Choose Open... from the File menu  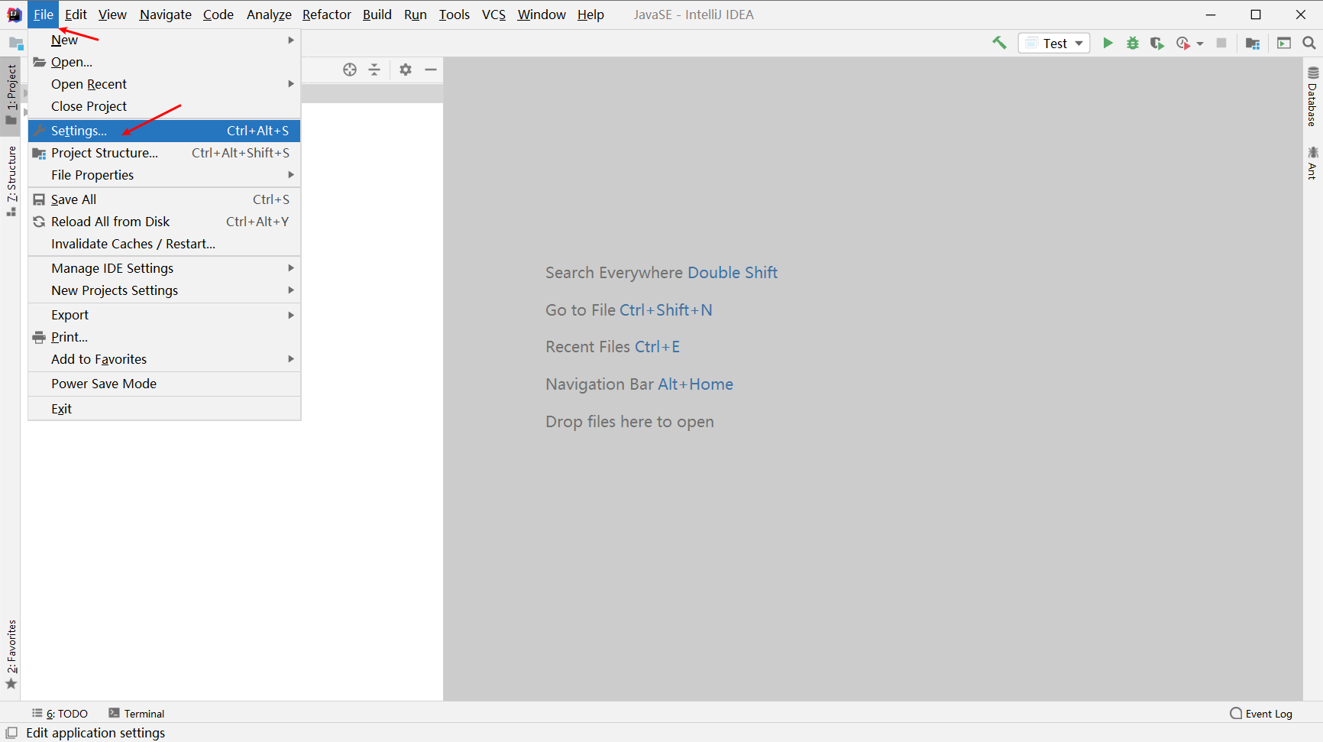point(164,62)
